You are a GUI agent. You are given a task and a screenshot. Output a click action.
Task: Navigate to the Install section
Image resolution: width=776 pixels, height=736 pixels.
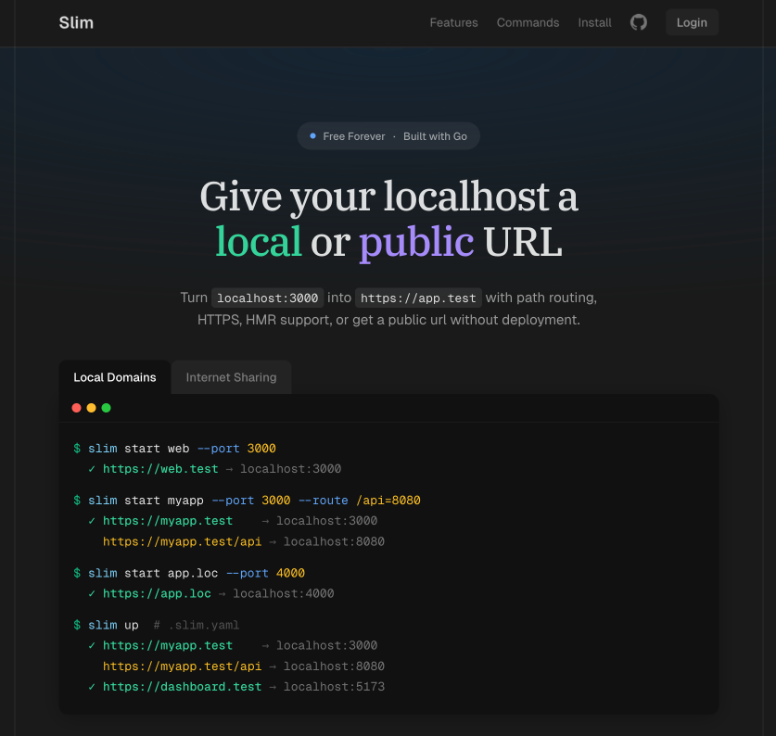(594, 22)
